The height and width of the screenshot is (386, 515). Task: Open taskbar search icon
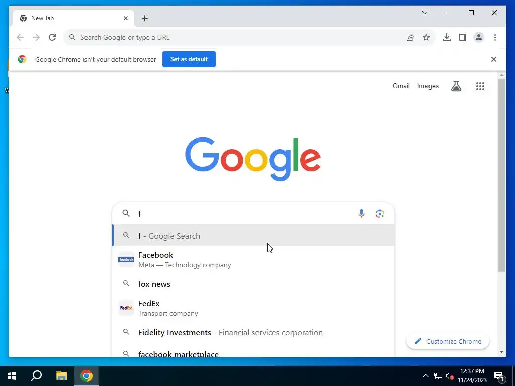tap(36, 376)
